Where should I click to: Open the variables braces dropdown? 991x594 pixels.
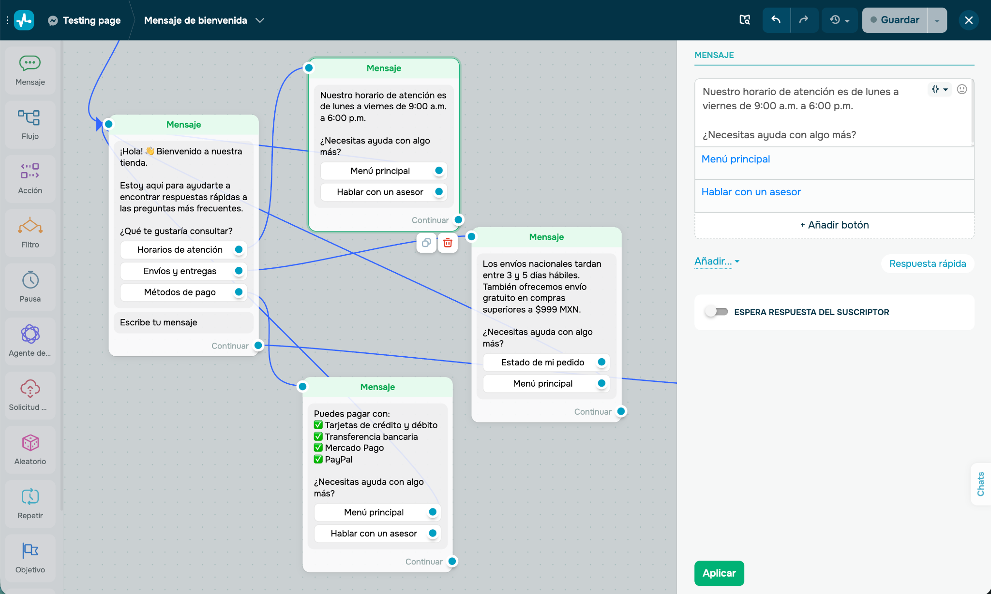pos(940,89)
